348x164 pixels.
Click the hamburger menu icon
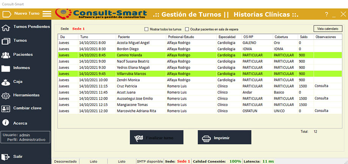47,14
